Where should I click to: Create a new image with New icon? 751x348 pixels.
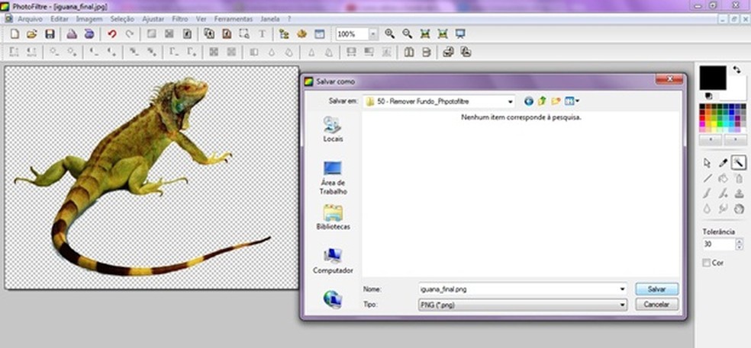15,34
